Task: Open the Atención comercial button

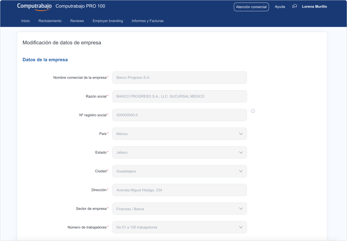Action: coord(251,7)
